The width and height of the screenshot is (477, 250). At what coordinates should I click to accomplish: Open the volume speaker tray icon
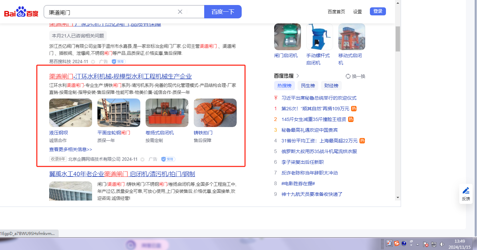(x=442, y=244)
